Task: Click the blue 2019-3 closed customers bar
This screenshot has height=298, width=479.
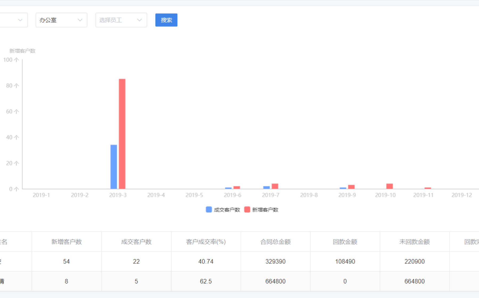Action: coord(114,167)
